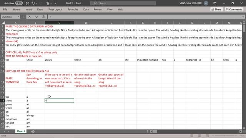The image size is (246, 138).
Task: Click the Select All corner triangle
Action: 3,23
